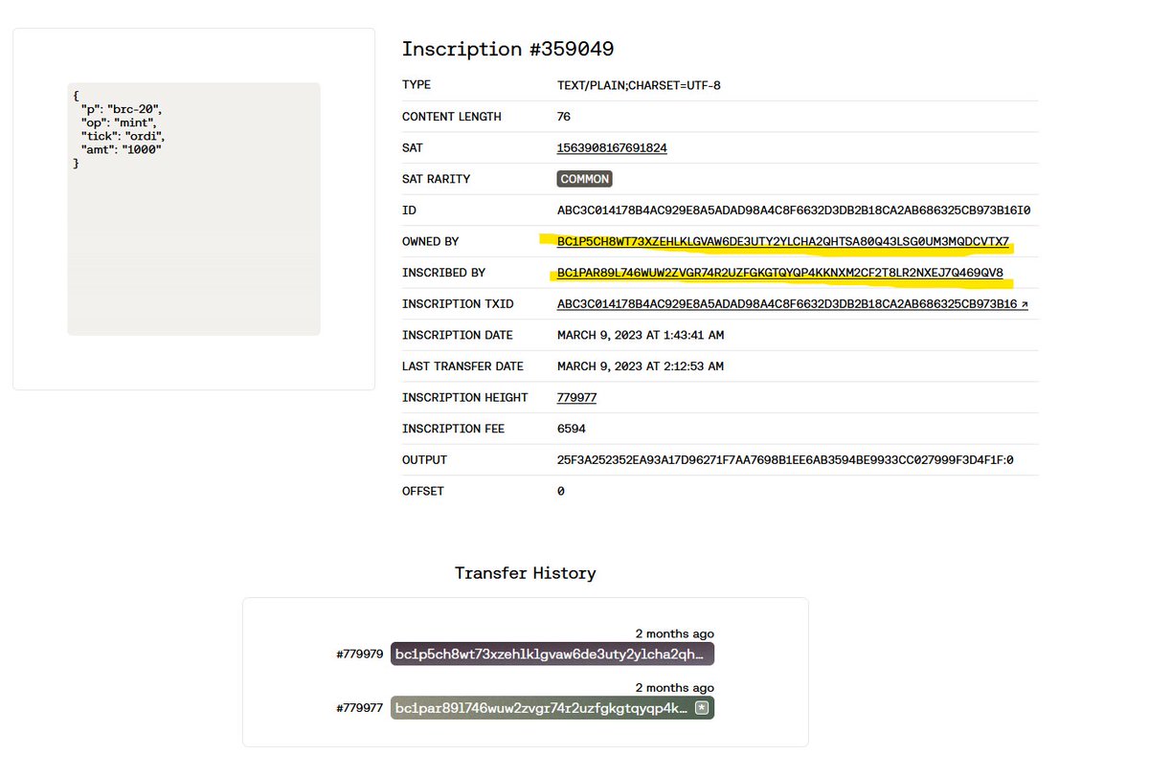Image resolution: width=1149 pixels, height=776 pixels.
Task: Click the ID value ending in B16I0
Action: (794, 211)
